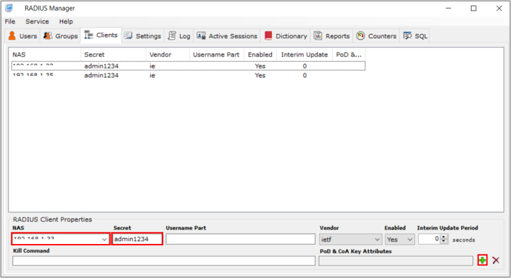Open the Enabled Yes dropdown
511x278 pixels.
(x=410, y=239)
